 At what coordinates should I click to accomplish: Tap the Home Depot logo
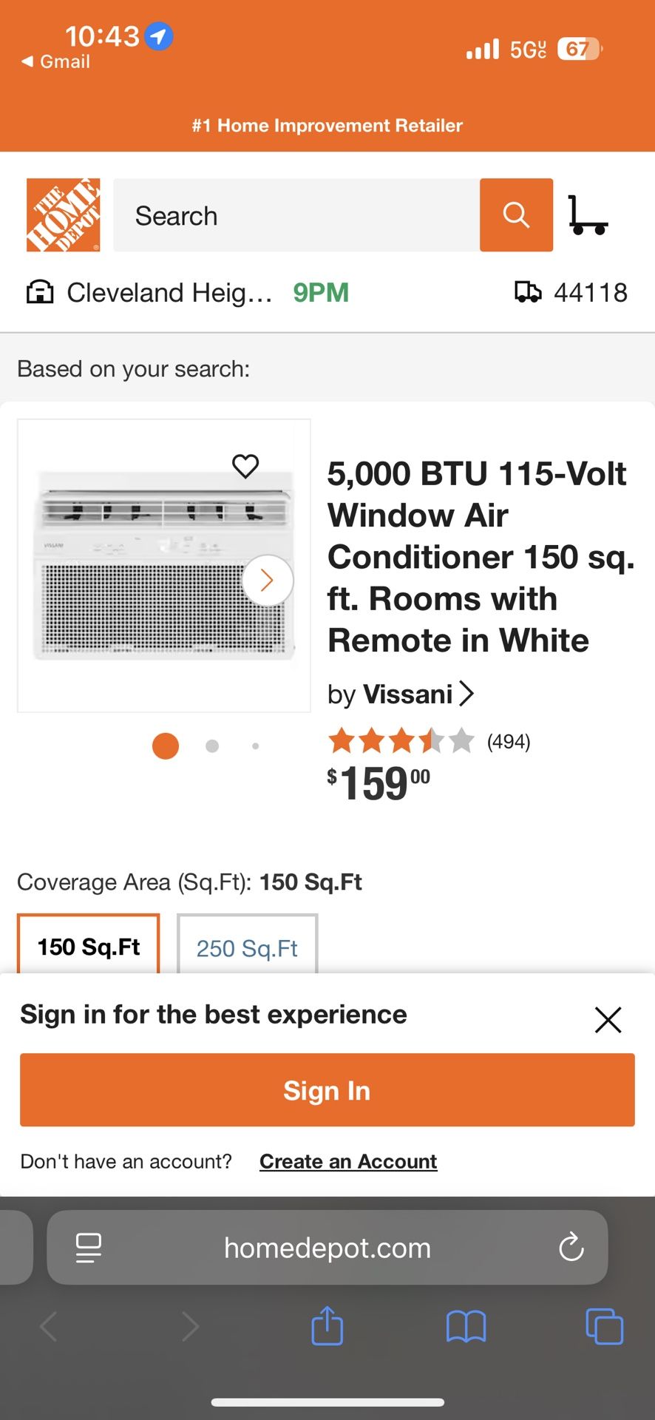[x=63, y=215]
